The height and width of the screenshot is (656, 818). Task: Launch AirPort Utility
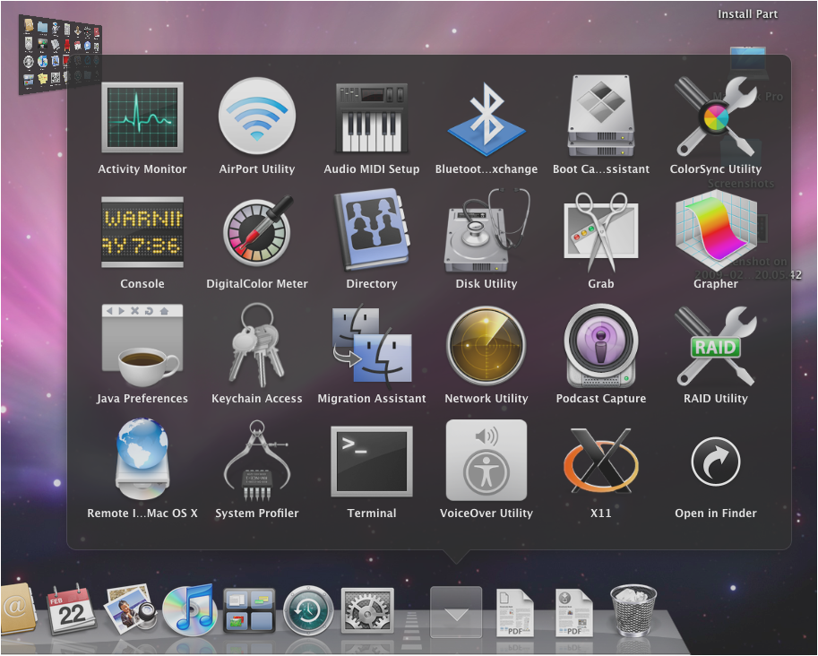tap(257, 118)
